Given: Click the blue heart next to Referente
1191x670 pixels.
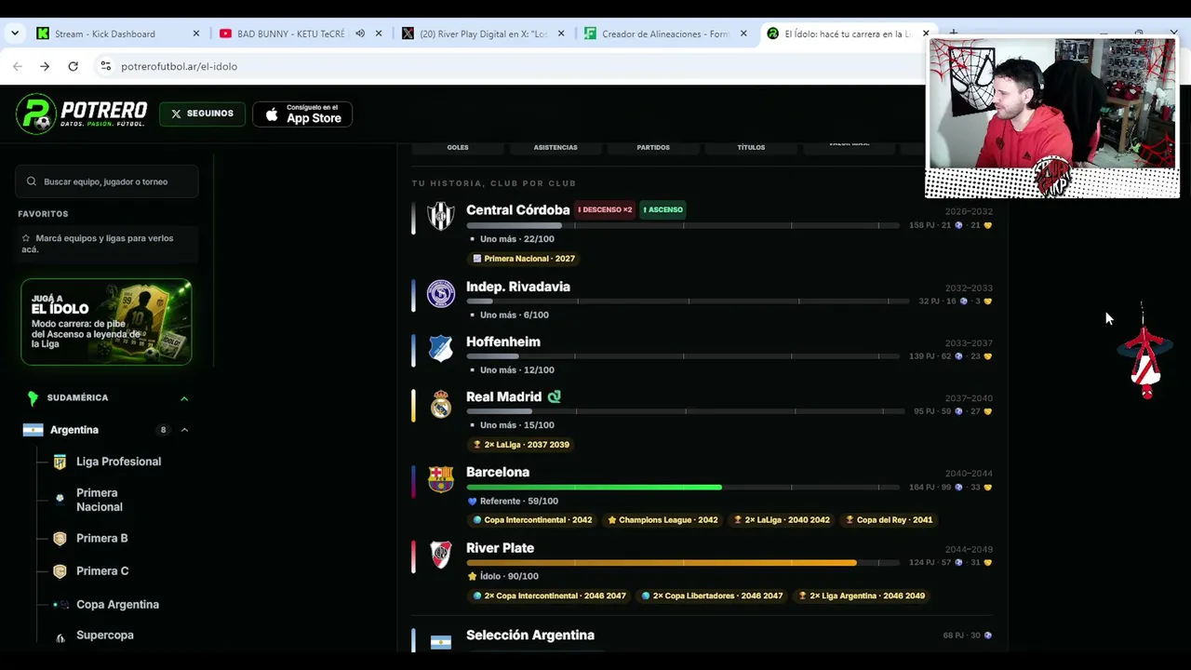Looking at the screenshot, I should (x=472, y=502).
